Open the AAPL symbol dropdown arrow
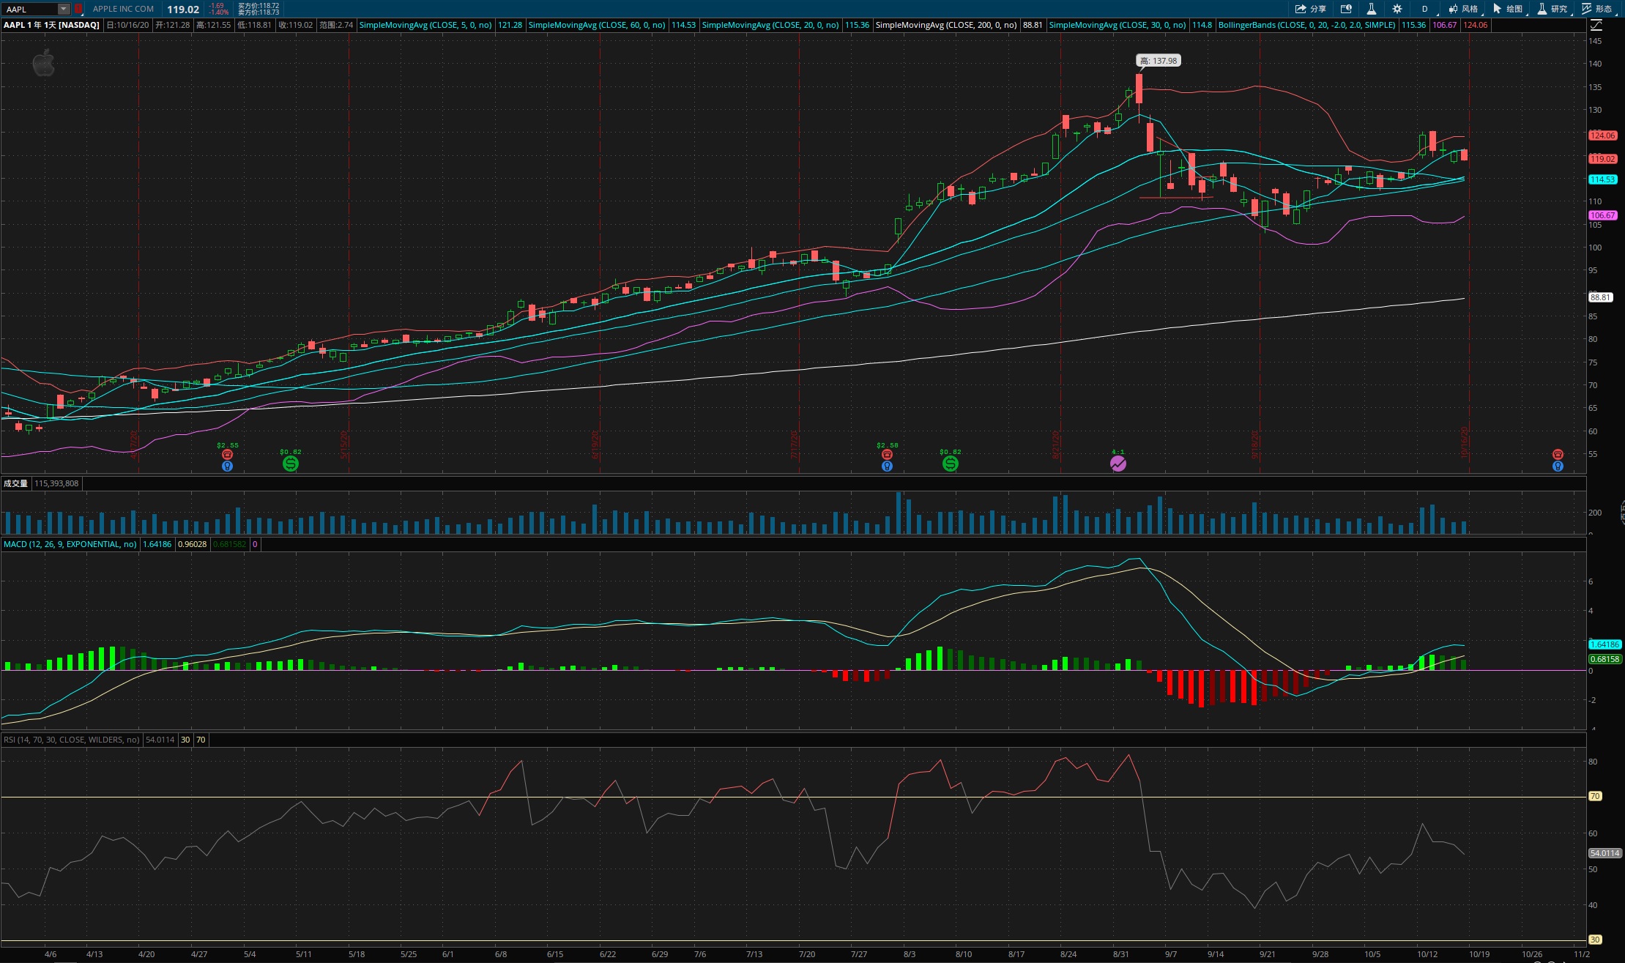 coord(64,9)
